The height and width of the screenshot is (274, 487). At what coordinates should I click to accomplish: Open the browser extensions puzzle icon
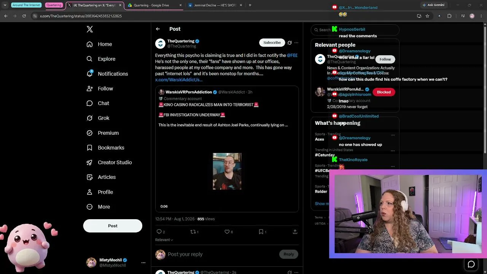tap(449, 16)
